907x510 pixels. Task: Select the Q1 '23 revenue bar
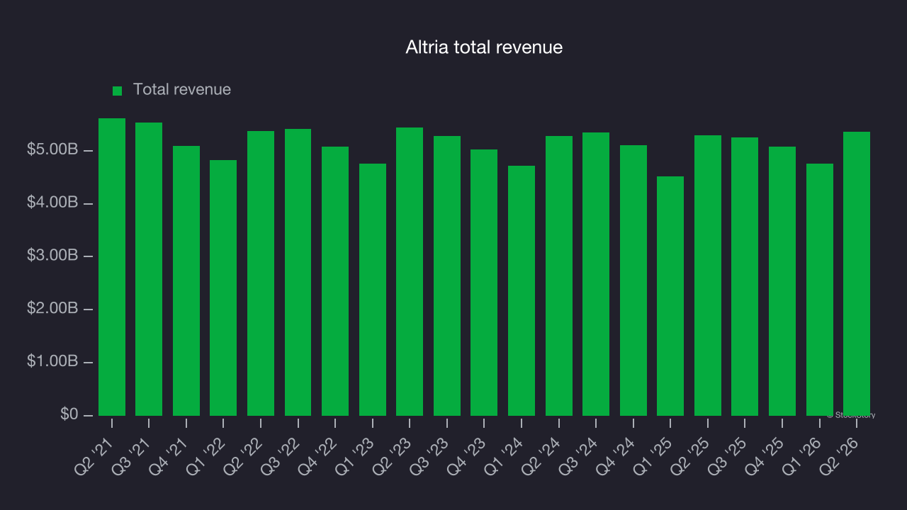tap(373, 290)
